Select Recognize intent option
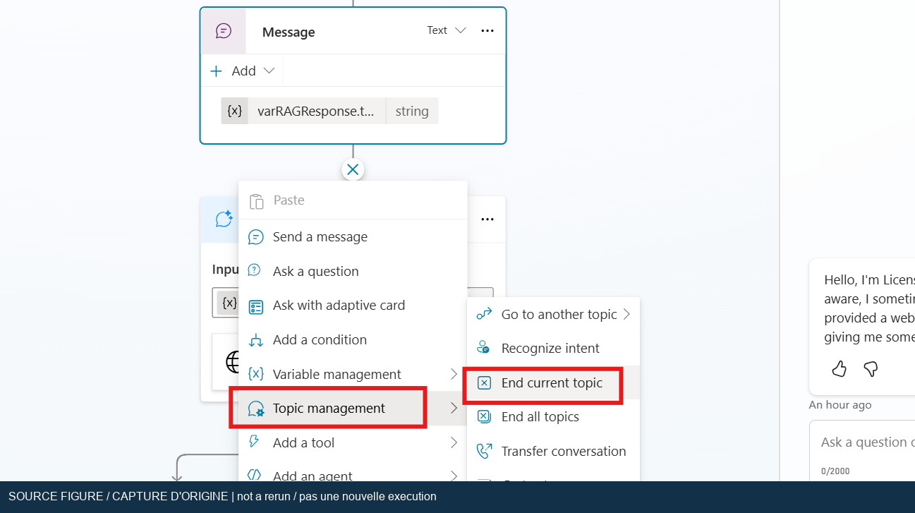Image resolution: width=915 pixels, height=513 pixels. [x=553, y=348]
